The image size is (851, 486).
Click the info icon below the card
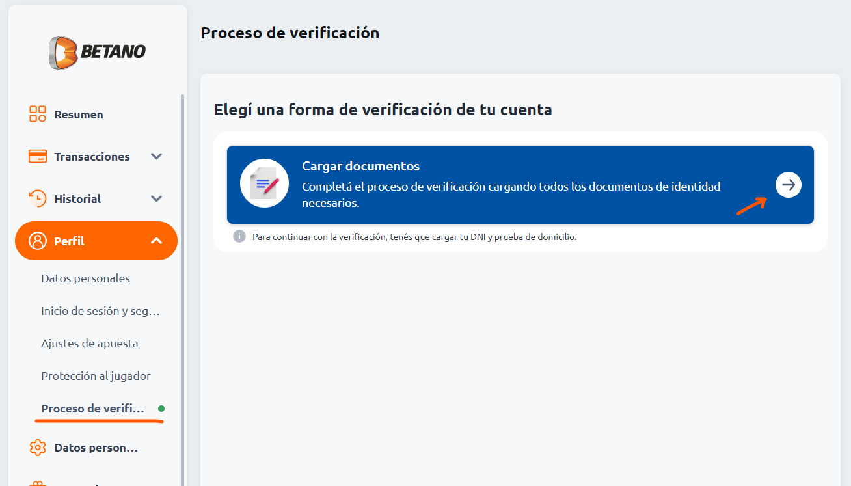(239, 237)
